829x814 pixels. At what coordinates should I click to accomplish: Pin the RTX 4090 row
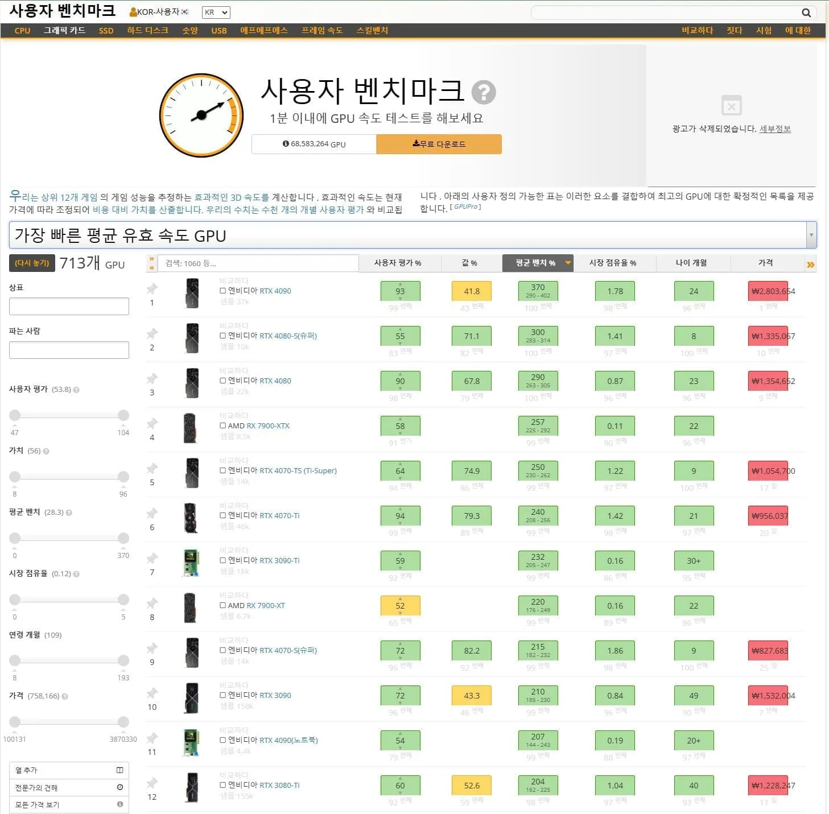(152, 288)
